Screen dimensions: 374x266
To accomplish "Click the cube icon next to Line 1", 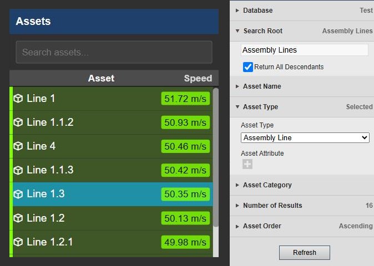I will pos(18,98).
